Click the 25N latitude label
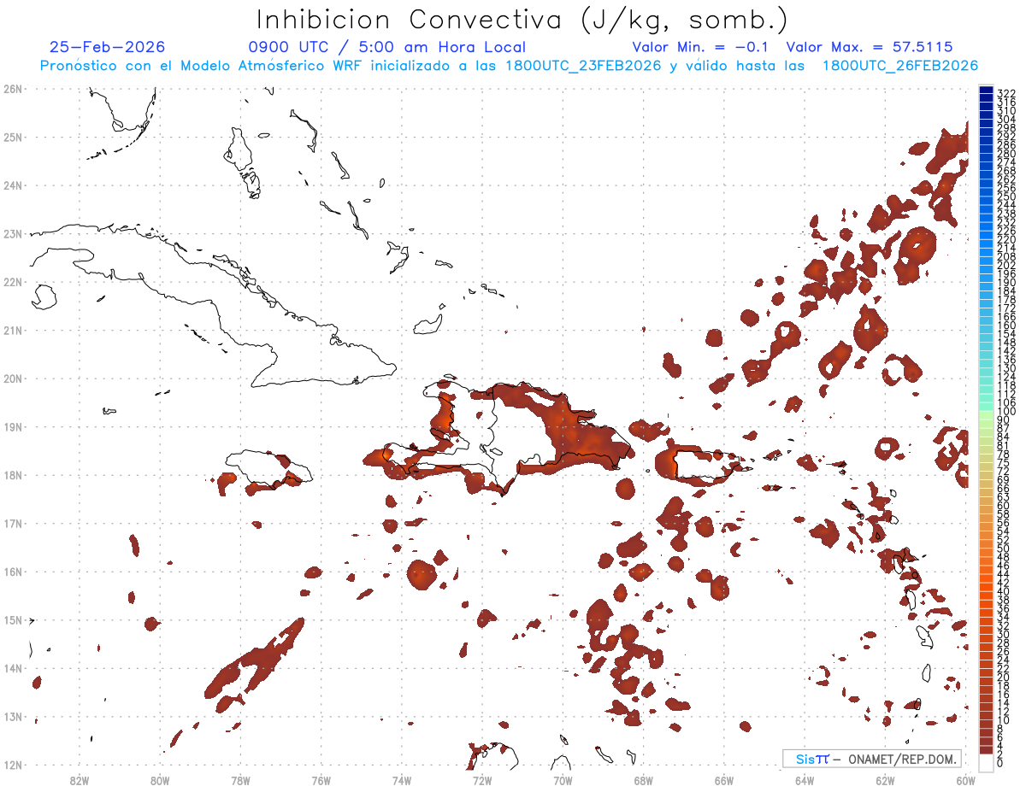This screenshot has width=1026, height=792. pos(12,137)
